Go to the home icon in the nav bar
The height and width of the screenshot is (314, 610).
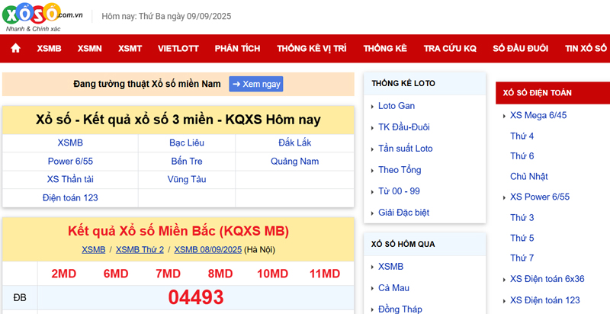pos(15,48)
